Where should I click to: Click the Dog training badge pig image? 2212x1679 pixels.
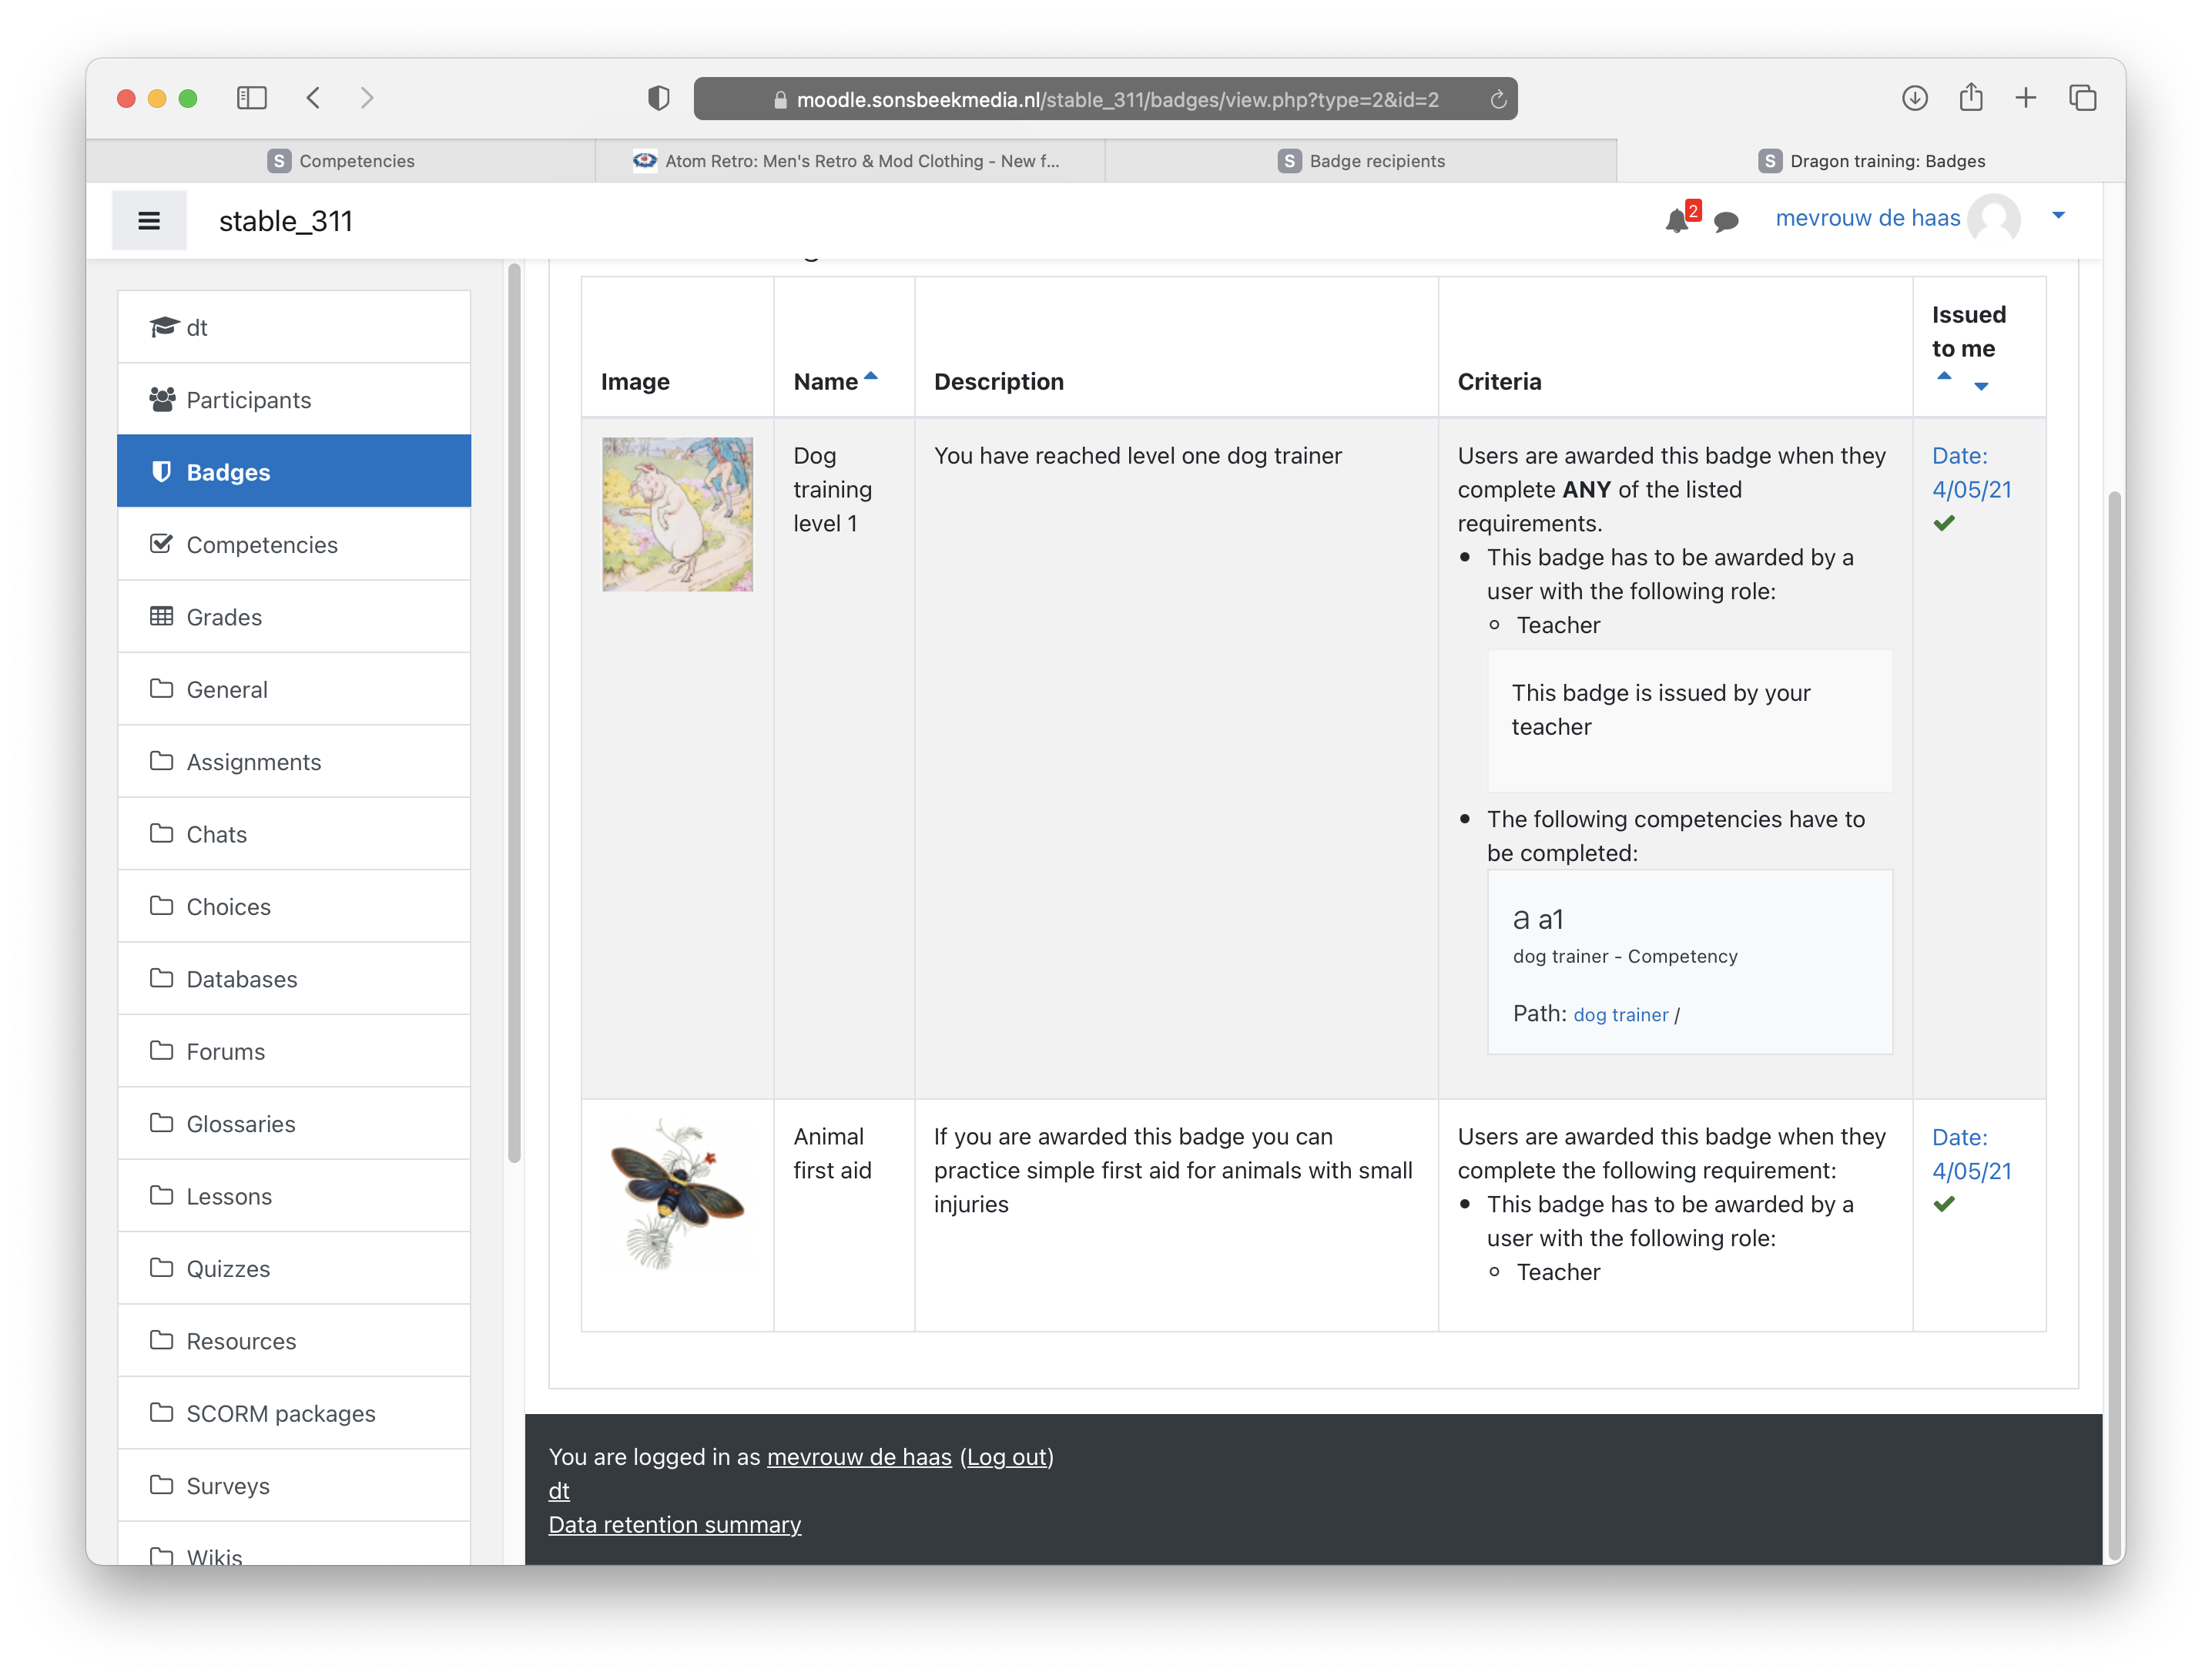pos(677,514)
